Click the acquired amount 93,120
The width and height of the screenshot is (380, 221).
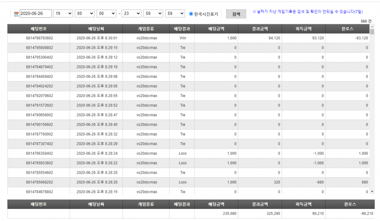[318, 38]
